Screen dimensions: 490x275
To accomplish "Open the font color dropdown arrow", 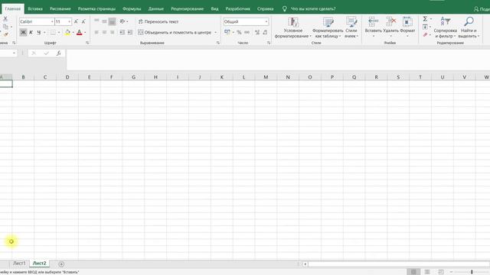I will click(85, 32).
